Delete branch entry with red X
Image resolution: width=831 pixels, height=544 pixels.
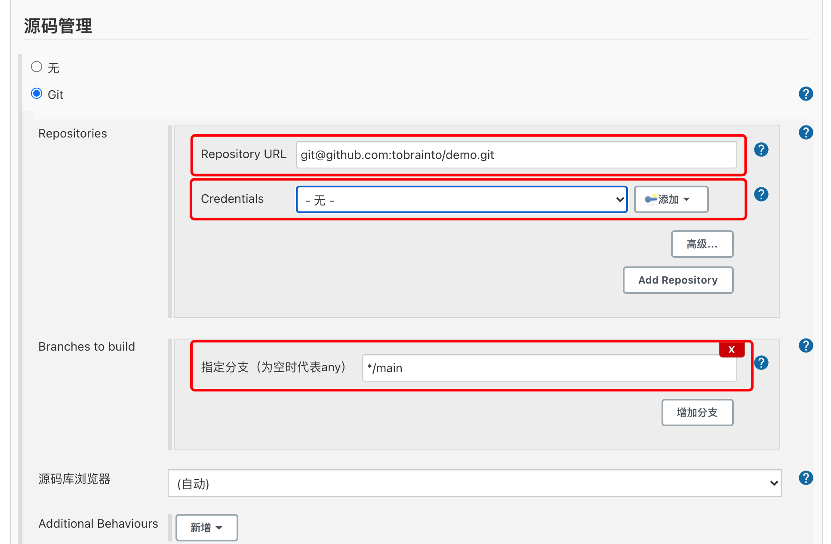pos(732,349)
